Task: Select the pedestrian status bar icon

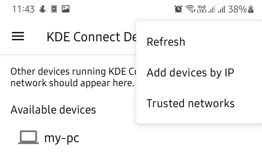Action: 43,9
